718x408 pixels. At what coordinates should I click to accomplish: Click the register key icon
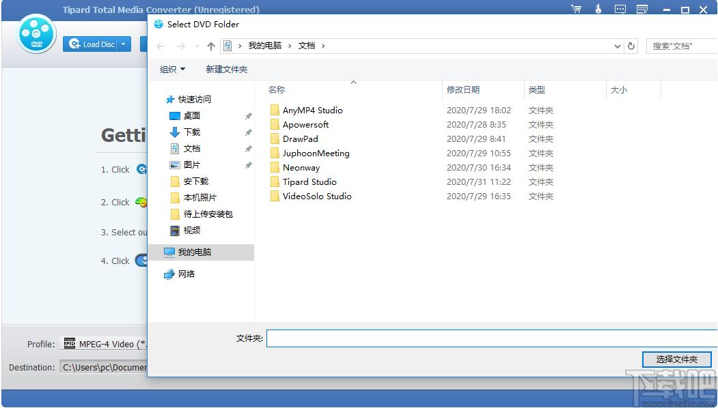click(598, 9)
